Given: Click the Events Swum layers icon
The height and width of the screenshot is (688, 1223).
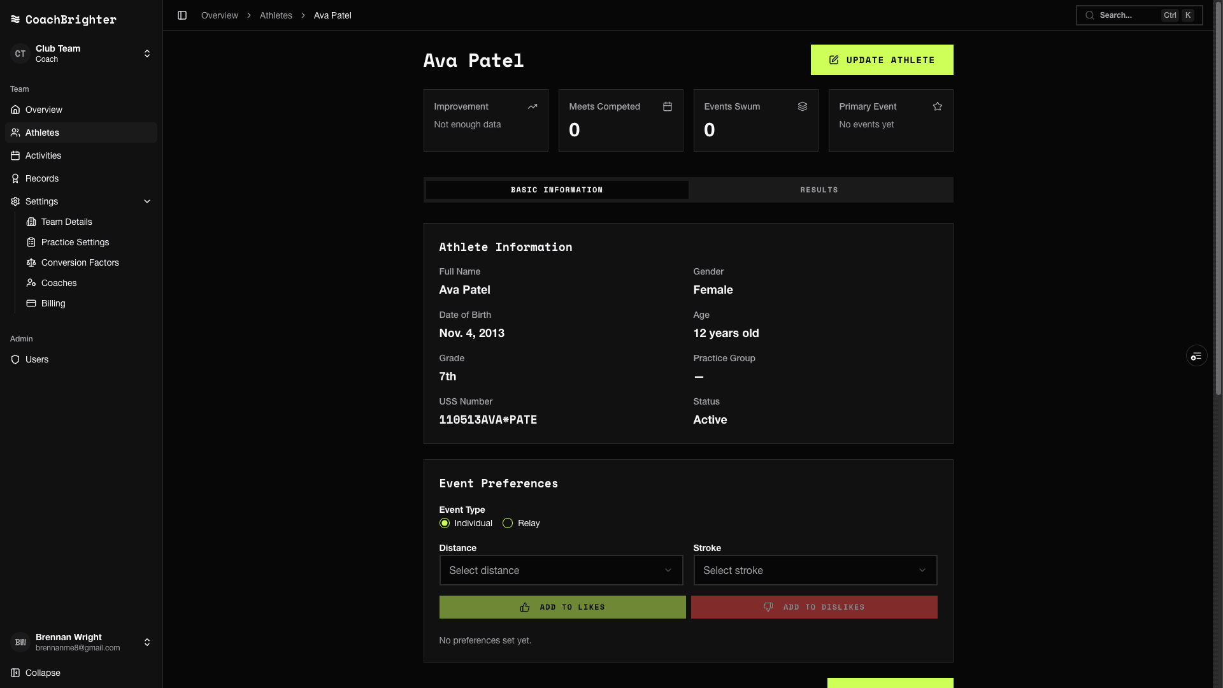Looking at the screenshot, I should [803, 106].
